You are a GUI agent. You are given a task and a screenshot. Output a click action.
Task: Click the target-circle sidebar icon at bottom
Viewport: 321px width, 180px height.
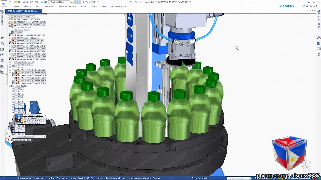click(2, 72)
